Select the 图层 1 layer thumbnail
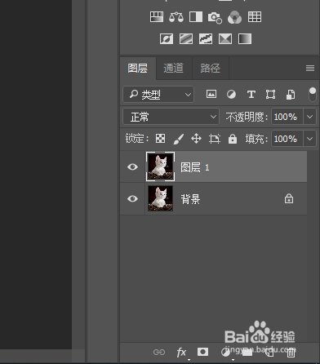Screen dimensions: 320x364 click(x=161, y=166)
